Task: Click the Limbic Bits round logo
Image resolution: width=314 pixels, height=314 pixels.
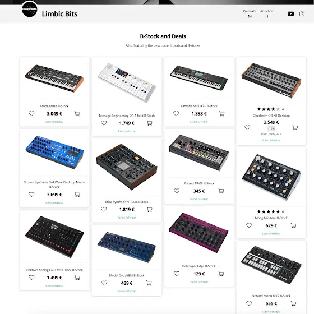Action: pos(29,9)
